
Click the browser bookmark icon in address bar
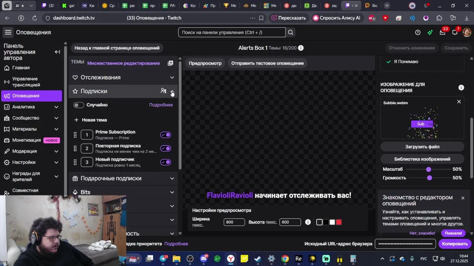[x=261, y=18]
